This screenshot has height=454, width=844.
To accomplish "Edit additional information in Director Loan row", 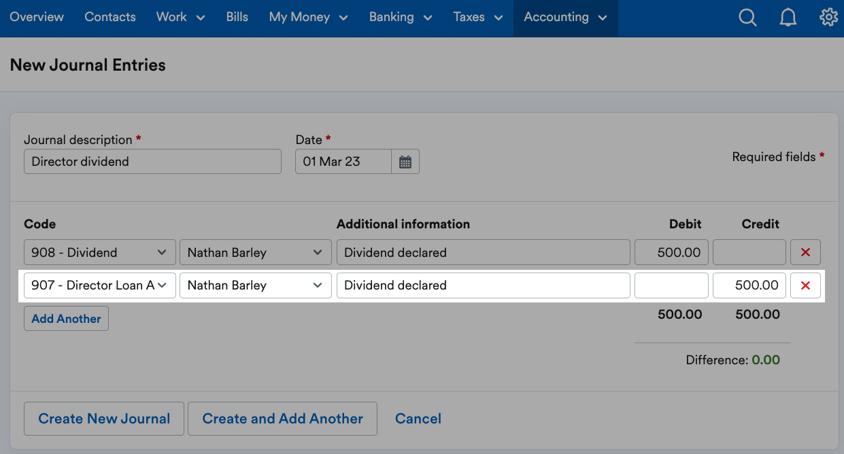I will tap(484, 285).
